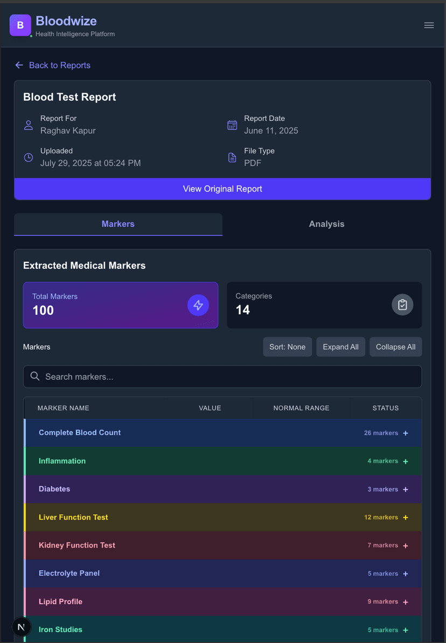Click the lightning bolt icon in Total Markers
The width and height of the screenshot is (446, 643).
198,305
